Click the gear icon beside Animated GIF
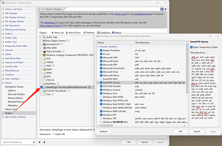 [x=62, y=44]
